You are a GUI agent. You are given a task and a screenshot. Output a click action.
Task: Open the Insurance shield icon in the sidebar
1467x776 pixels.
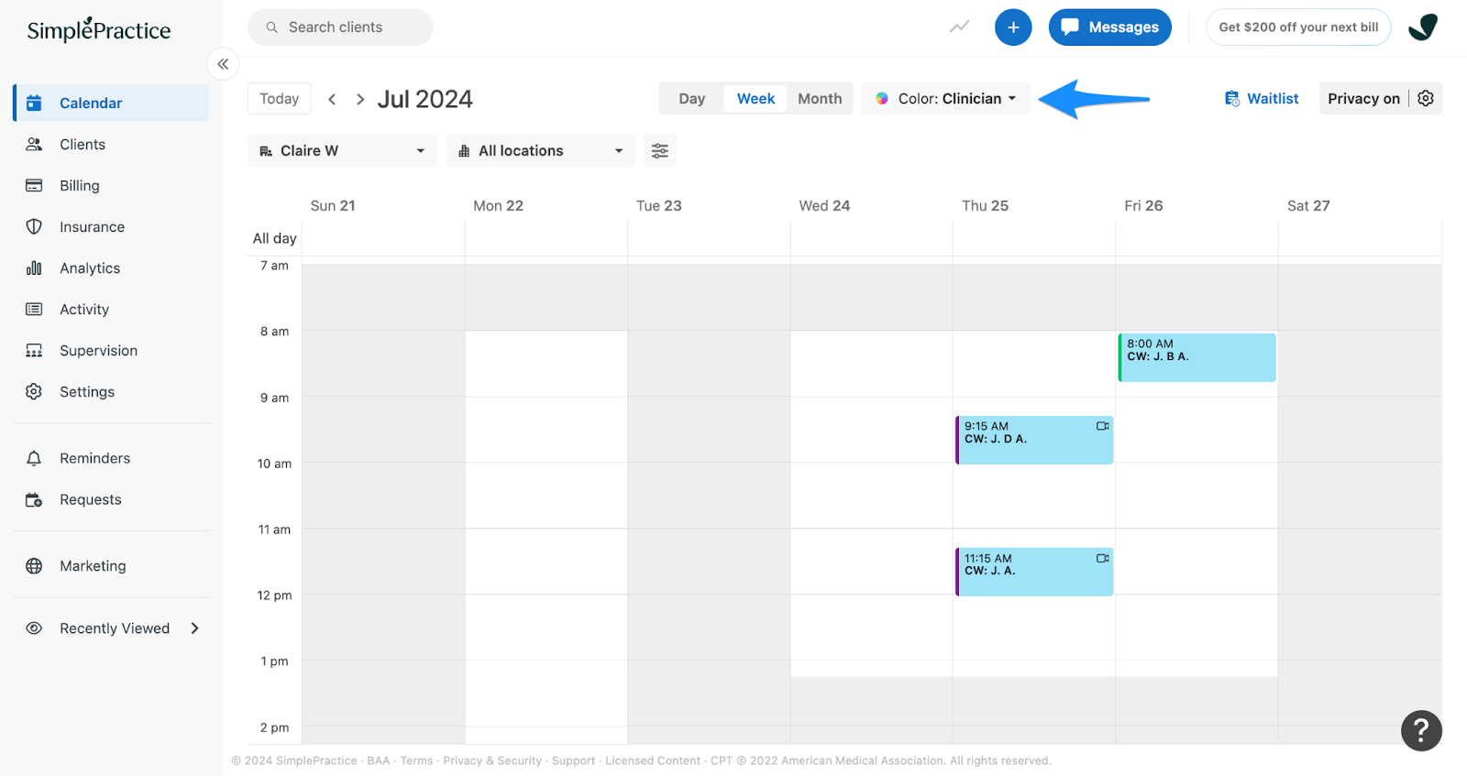coord(34,226)
